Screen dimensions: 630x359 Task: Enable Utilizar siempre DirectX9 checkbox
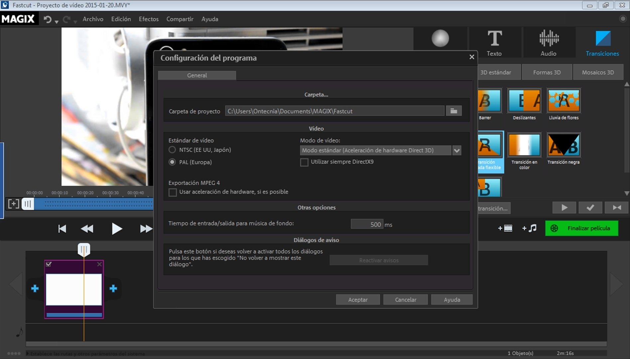[x=304, y=162]
